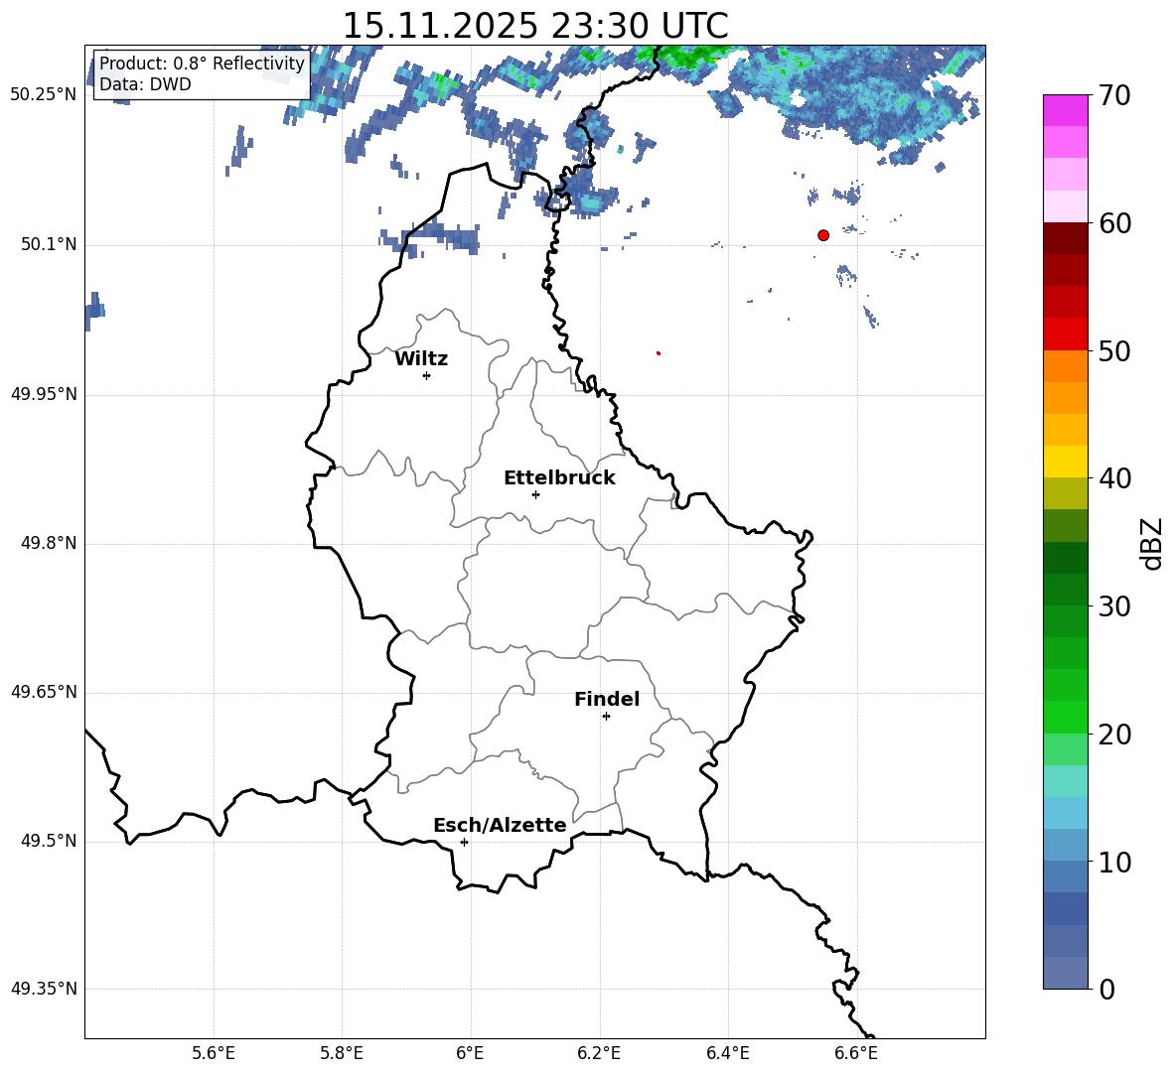The height and width of the screenshot is (1073, 1176).
Task: Click the colorbar tick label 10
Action: point(1113,862)
